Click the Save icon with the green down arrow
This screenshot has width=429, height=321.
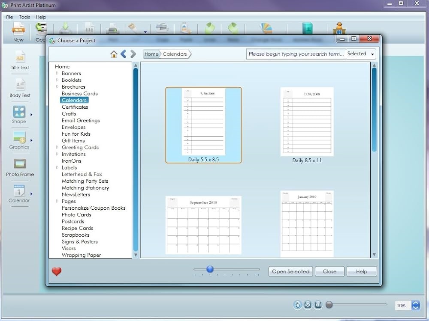(65, 29)
